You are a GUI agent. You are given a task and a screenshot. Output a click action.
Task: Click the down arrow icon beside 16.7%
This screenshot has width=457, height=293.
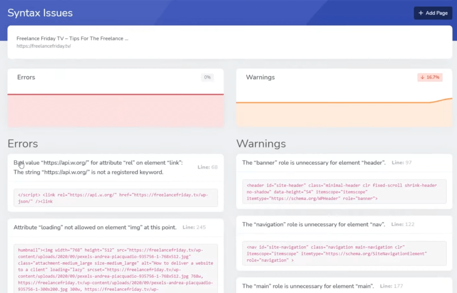[422, 77]
